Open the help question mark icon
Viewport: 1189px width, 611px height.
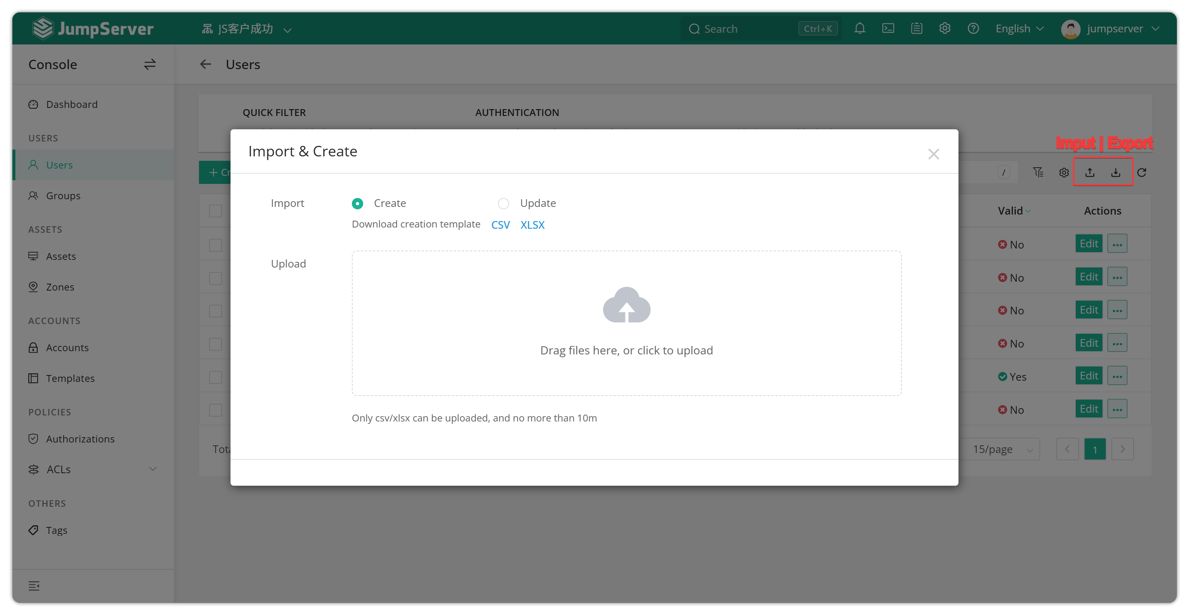click(x=973, y=29)
